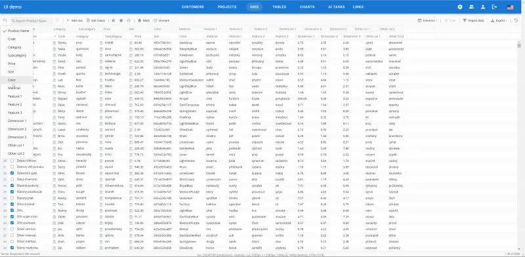
Task: Check the row 31 checkbox
Action: [12, 229]
